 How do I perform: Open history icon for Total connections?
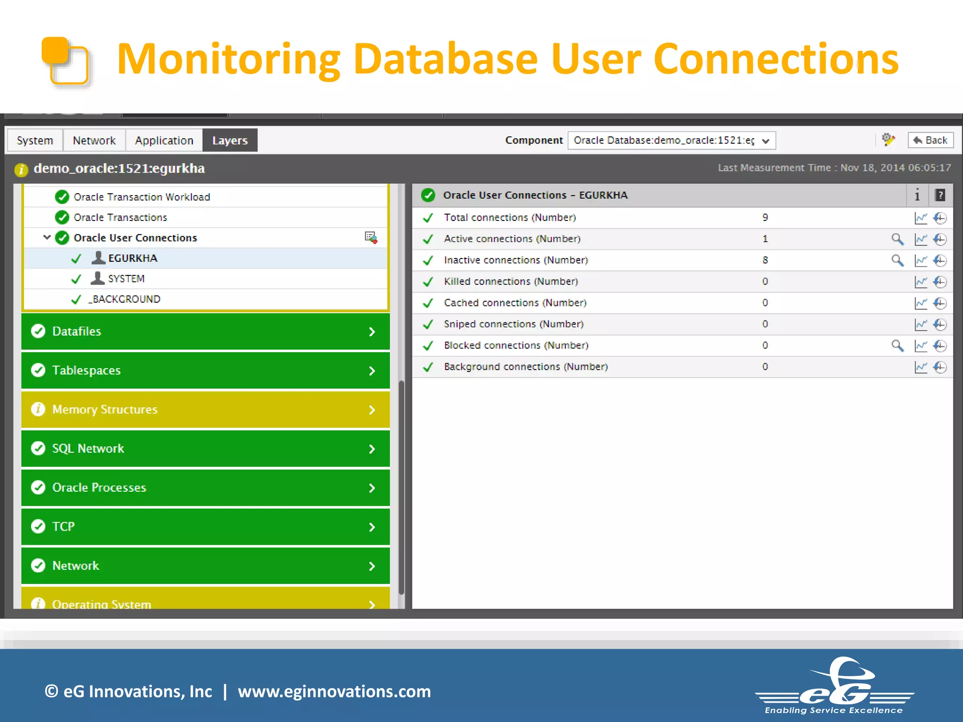tap(939, 218)
